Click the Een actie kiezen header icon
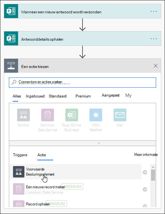The width and height of the screenshot is (165, 214). click(11, 66)
